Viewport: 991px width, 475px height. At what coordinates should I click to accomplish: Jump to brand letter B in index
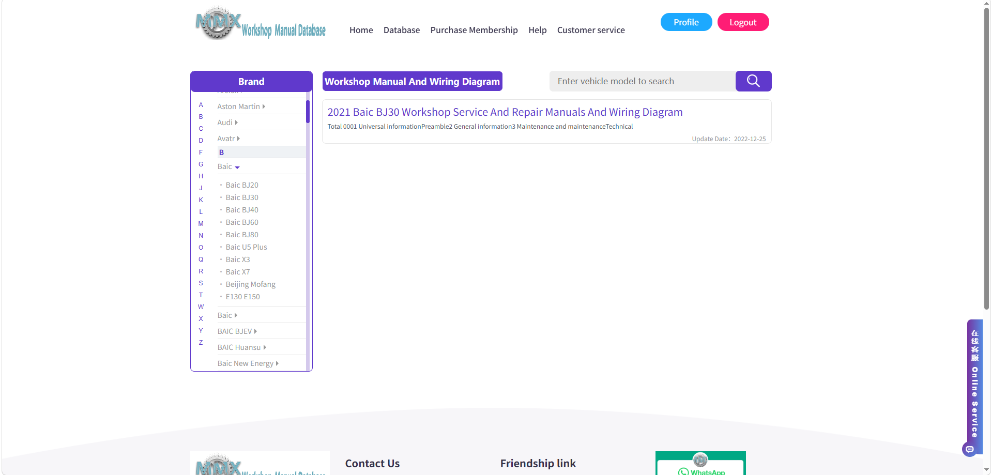point(201,117)
